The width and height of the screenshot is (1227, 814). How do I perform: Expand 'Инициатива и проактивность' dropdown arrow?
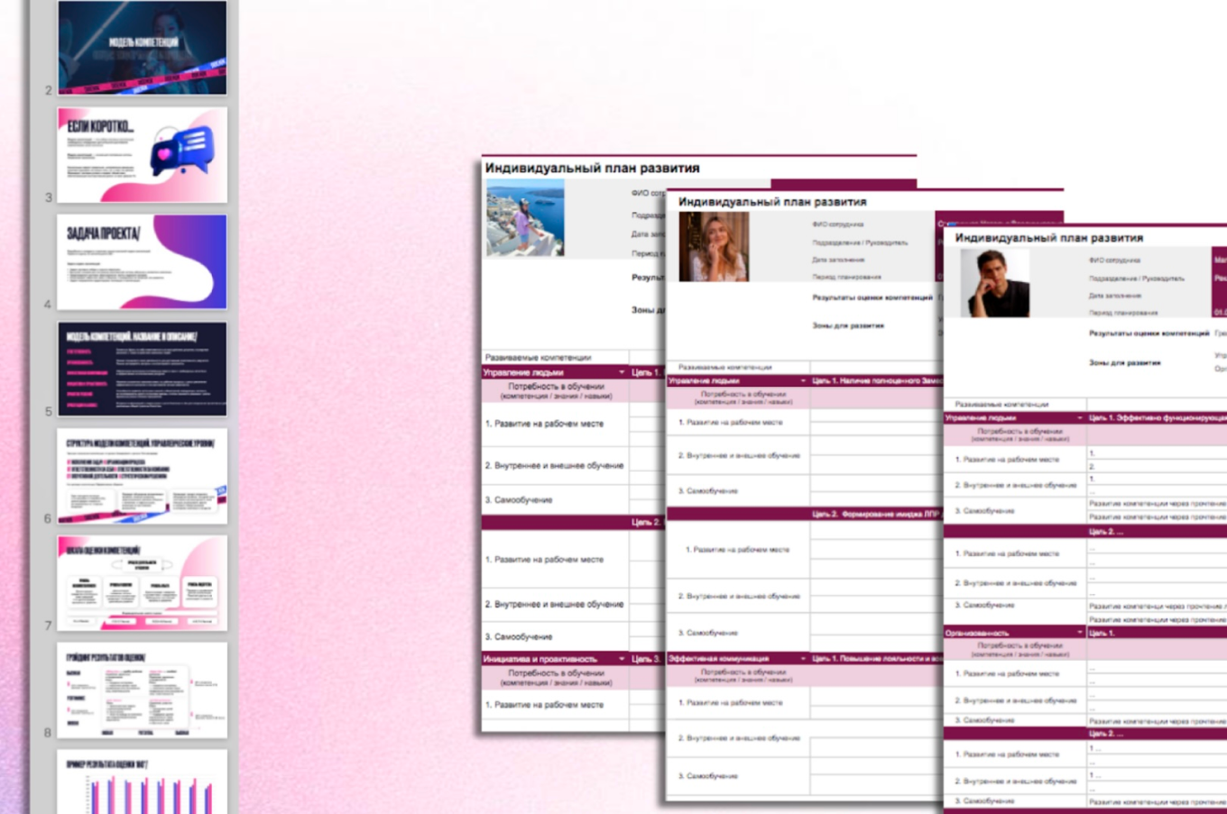pos(622,659)
